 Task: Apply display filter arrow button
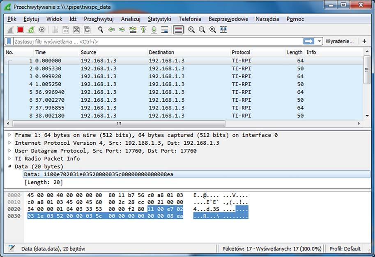(309, 41)
